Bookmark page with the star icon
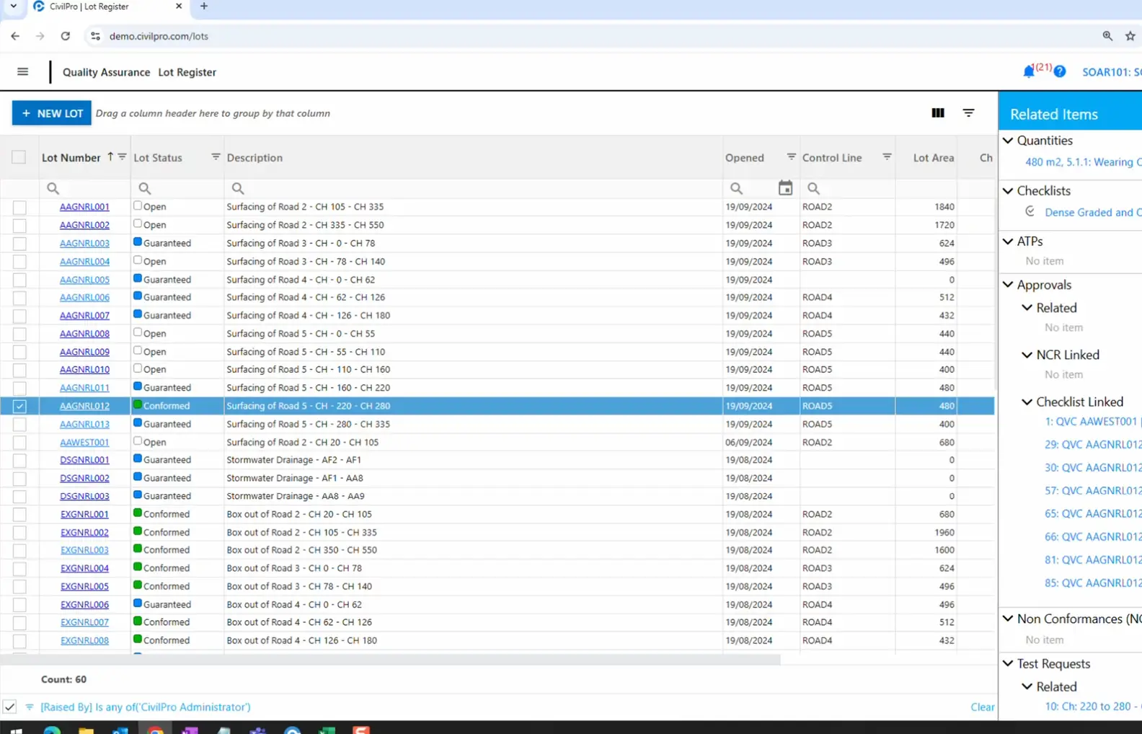This screenshot has width=1142, height=734. point(1130,36)
